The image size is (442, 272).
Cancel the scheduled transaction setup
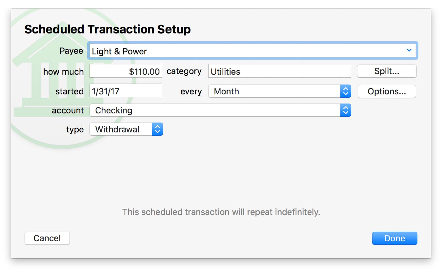point(47,238)
